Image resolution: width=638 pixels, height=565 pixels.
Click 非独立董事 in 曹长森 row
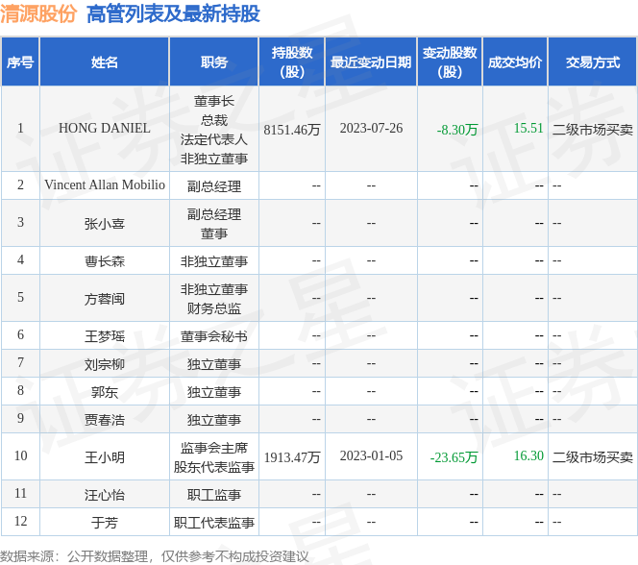(214, 261)
